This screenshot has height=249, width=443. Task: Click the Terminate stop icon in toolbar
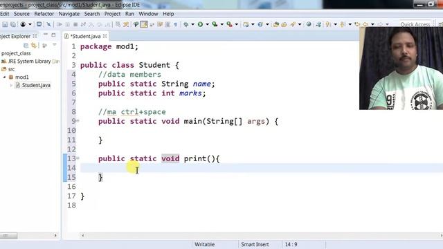pos(75,25)
